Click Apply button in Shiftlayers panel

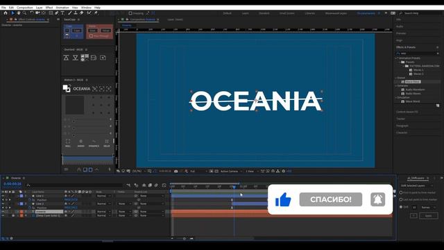(429, 216)
